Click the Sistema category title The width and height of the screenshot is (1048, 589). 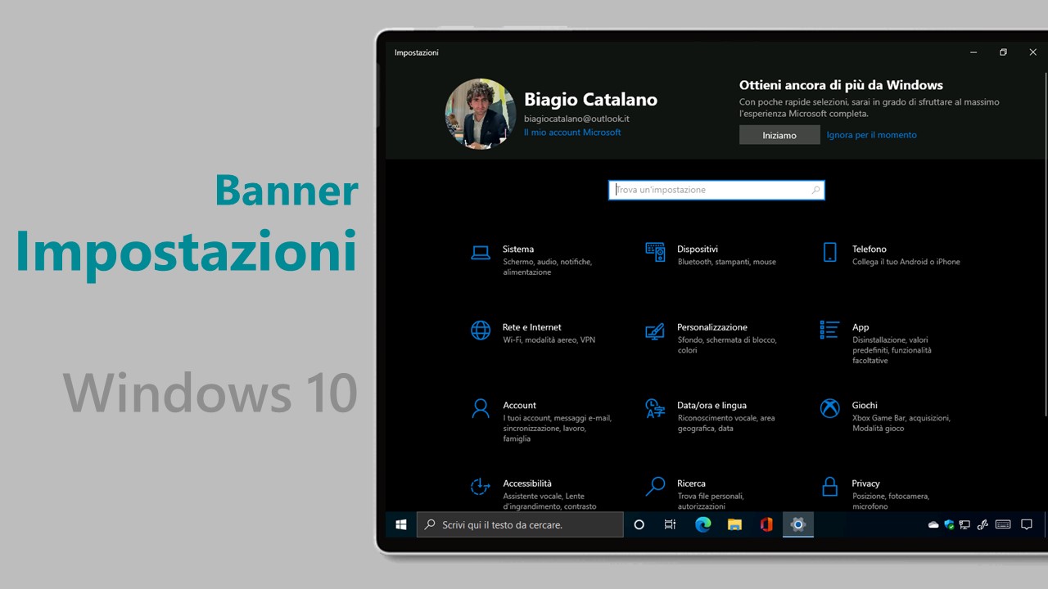coord(518,249)
